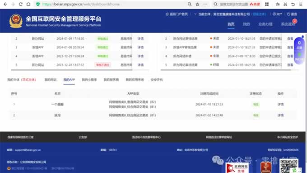The image size is (307, 173).
Task: Click the QR code in the footer
Action: [x=289, y=166]
